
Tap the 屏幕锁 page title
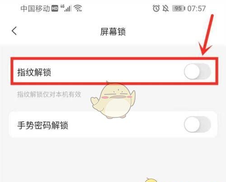click(x=113, y=32)
